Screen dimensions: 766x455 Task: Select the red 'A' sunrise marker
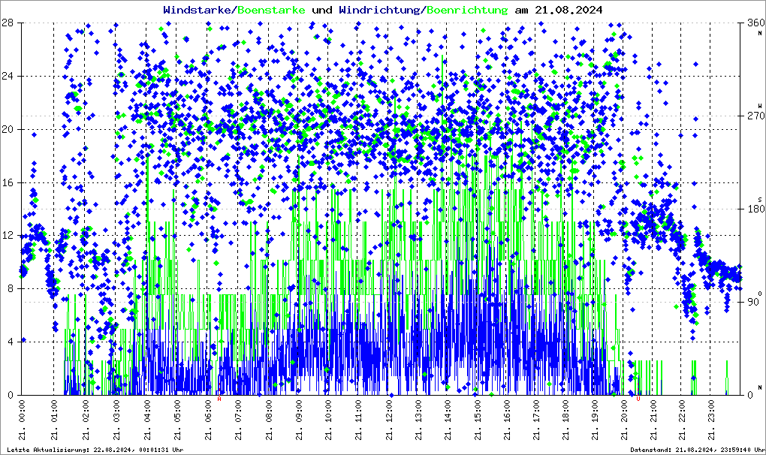pyautogui.click(x=219, y=399)
